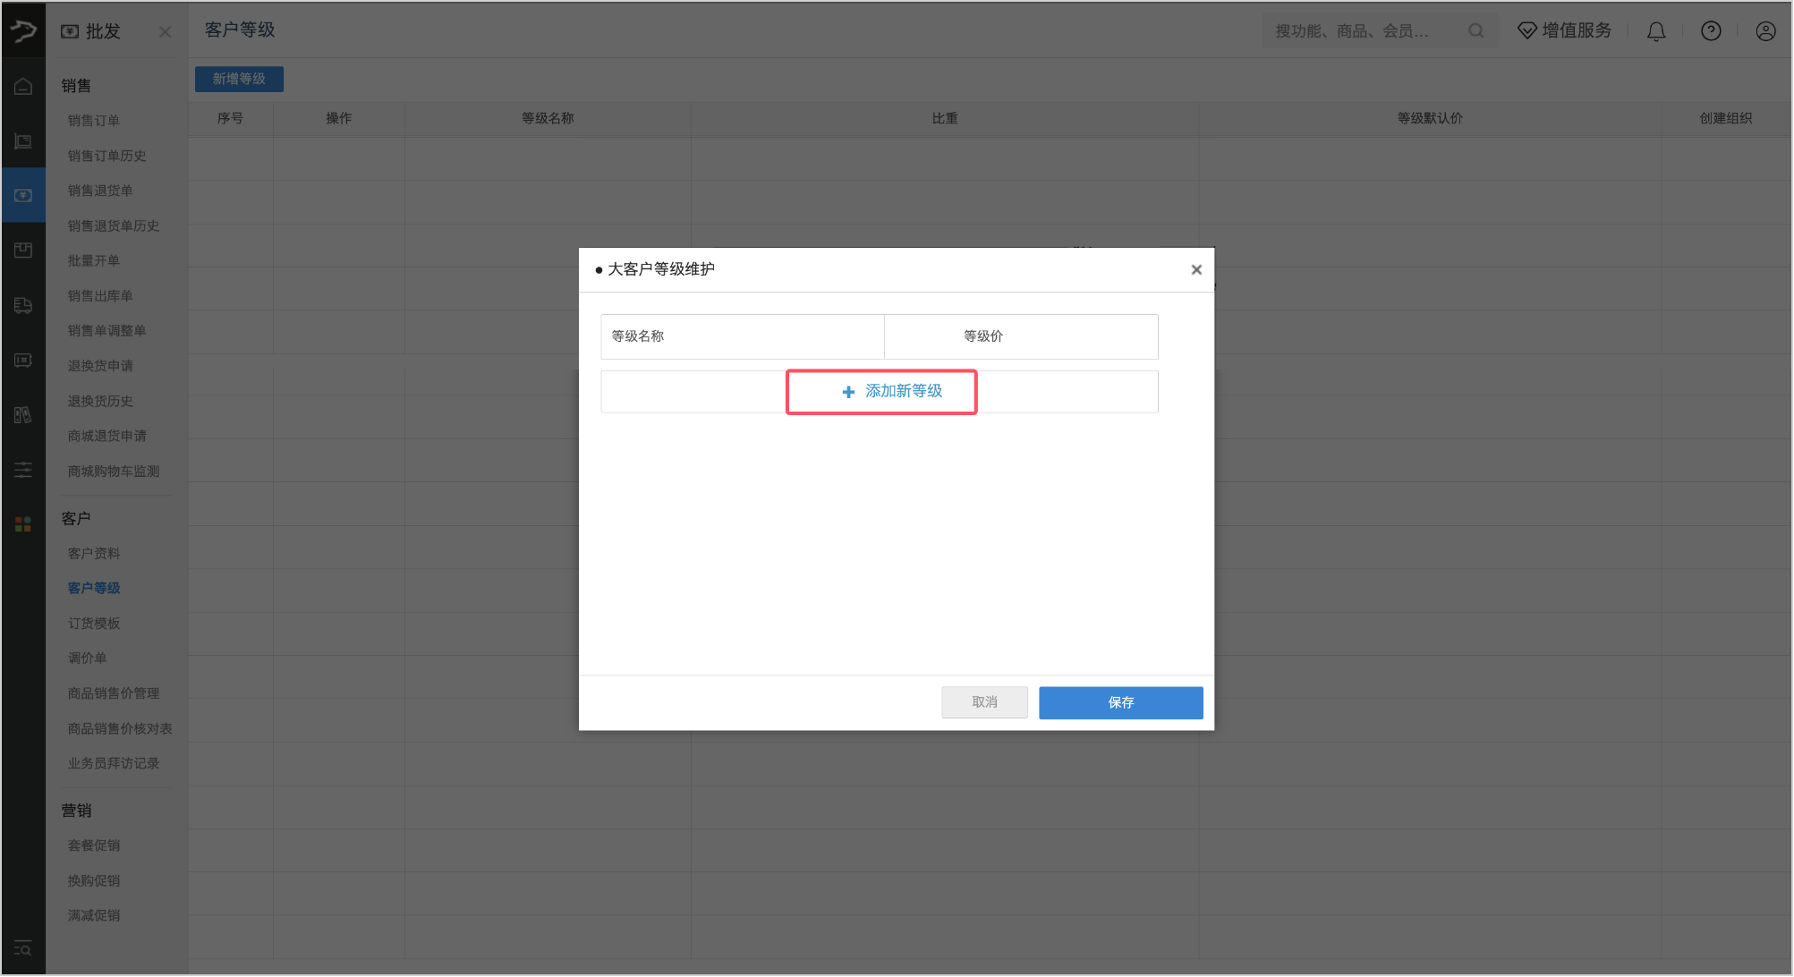Open 销售订单 menu item

(94, 120)
